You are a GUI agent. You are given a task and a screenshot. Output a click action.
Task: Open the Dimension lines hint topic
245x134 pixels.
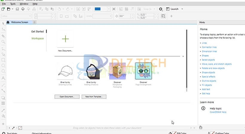tap(209, 52)
